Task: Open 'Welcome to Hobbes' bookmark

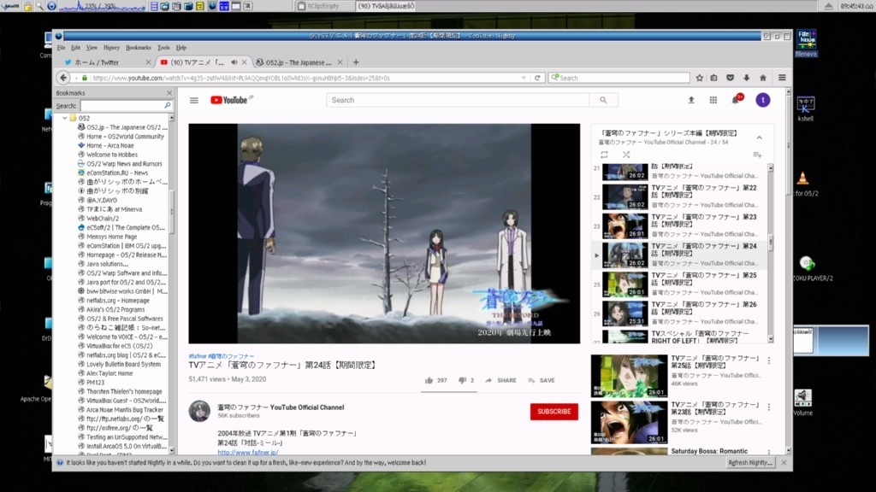Action: tap(112, 155)
